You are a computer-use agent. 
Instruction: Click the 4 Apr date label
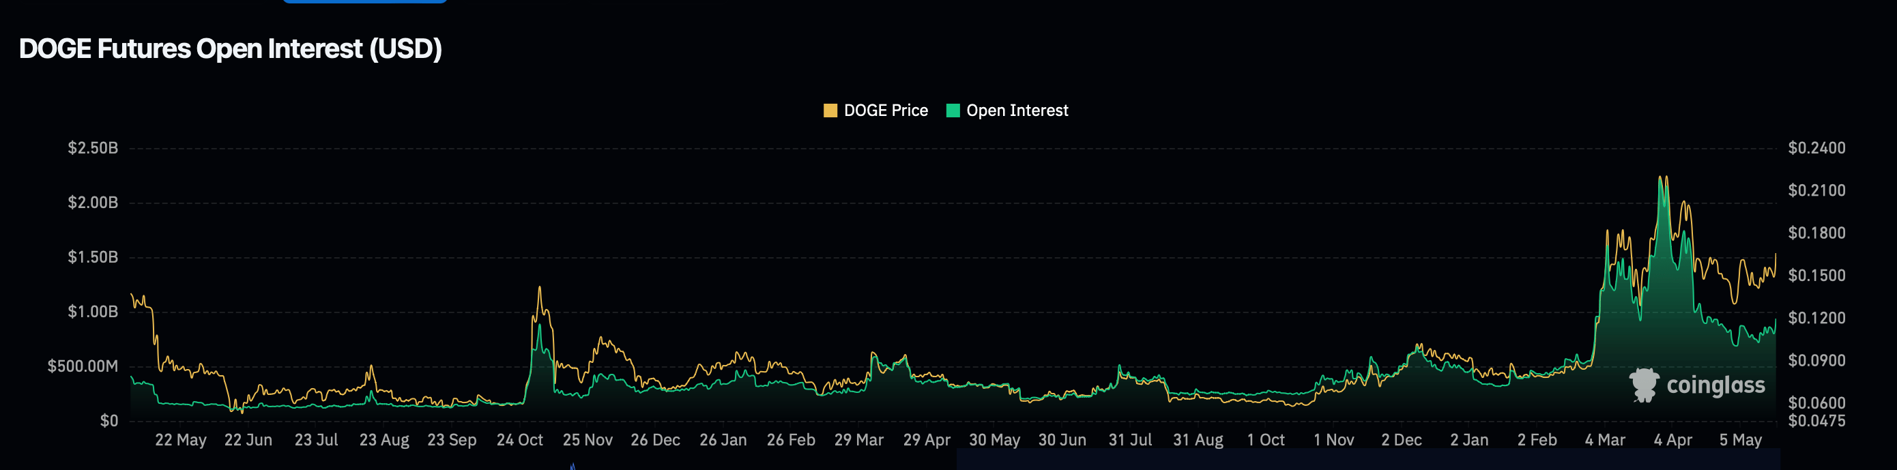pos(1672,440)
